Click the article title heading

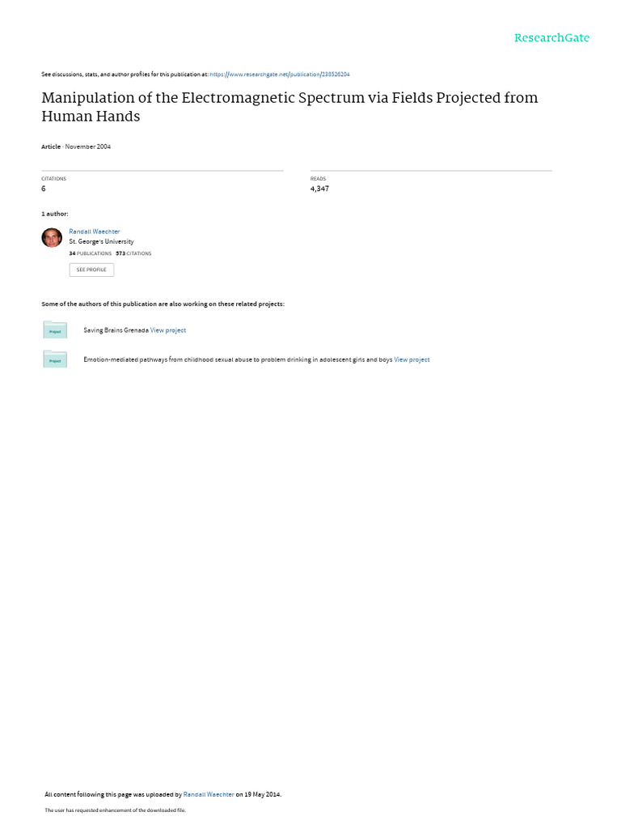point(289,107)
